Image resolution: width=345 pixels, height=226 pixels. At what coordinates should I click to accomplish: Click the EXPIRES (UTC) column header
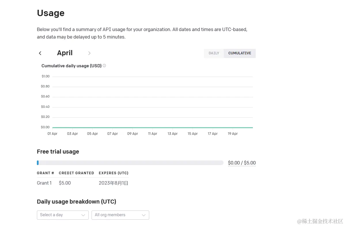click(113, 173)
